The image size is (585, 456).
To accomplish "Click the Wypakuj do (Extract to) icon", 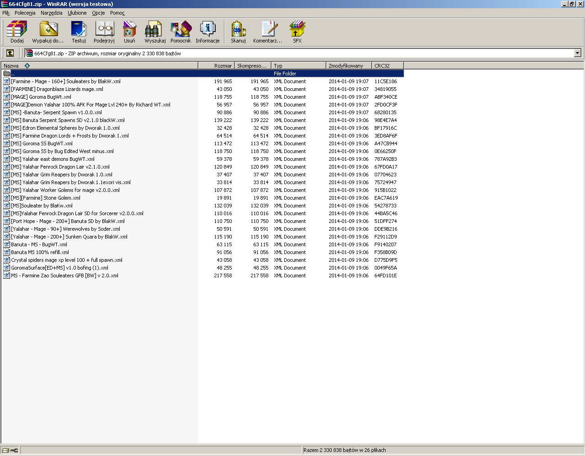I will [48, 32].
